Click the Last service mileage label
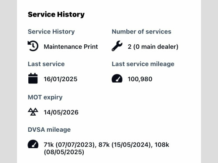This screenshot has height=163, width=218. coord(143,64)
